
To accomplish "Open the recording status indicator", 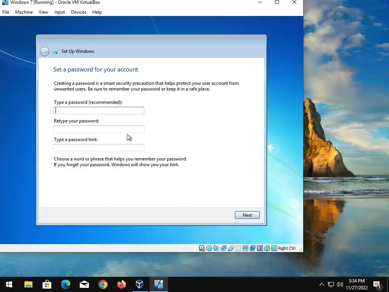I will click(252, 248).
